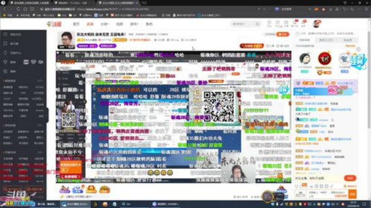Open the 首页 navigation item
Viewport: 371px width, 208px height.
click(76, 24)
